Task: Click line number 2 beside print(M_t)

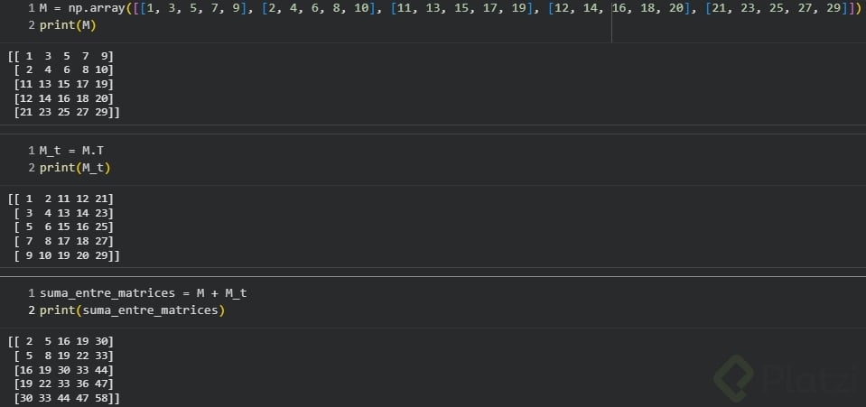Action: 32,168
